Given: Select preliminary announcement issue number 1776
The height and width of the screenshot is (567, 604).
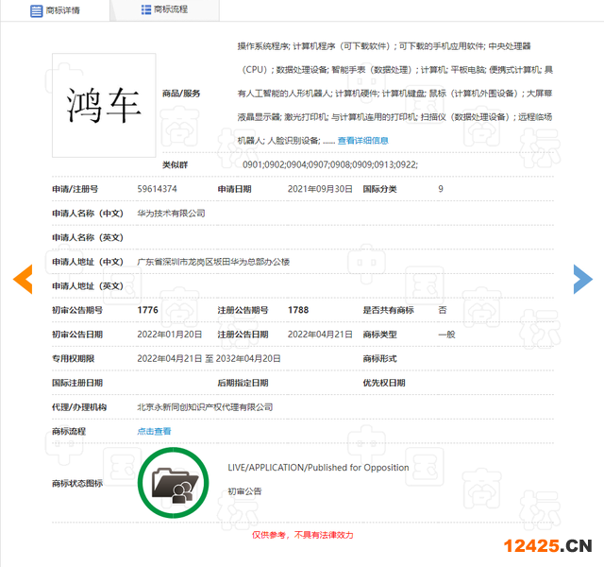Looking at the screenshot, I should click(148, 310).
